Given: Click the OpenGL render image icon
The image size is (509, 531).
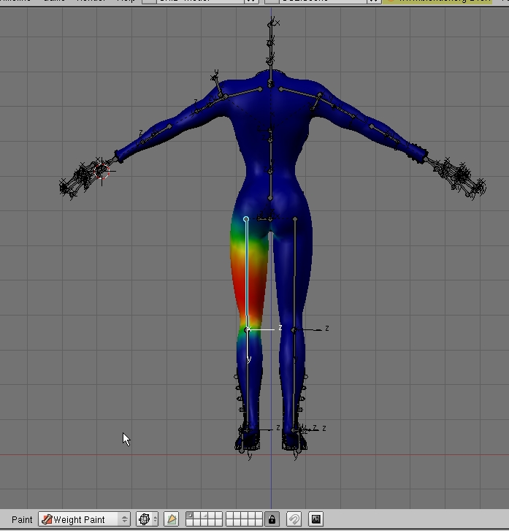Looking at the screenshot, I should pos(315,519).
